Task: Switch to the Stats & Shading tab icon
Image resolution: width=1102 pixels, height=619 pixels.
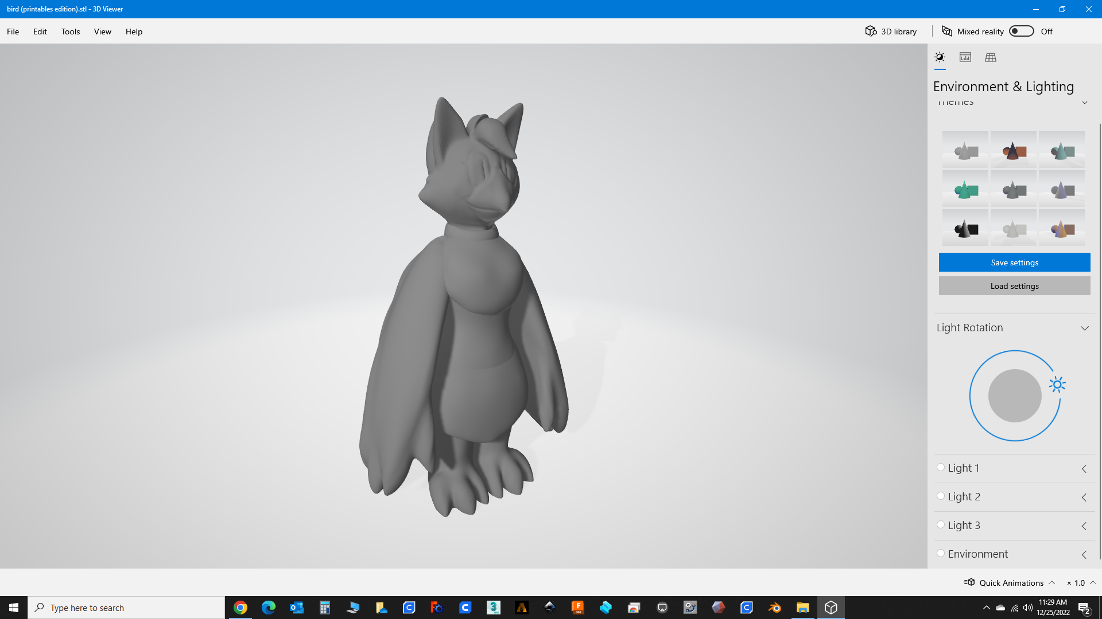Action: [965, 57]
